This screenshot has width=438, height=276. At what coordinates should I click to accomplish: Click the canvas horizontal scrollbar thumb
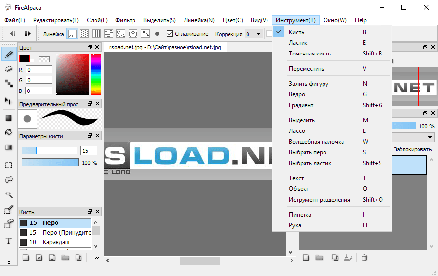coord(200,261)
